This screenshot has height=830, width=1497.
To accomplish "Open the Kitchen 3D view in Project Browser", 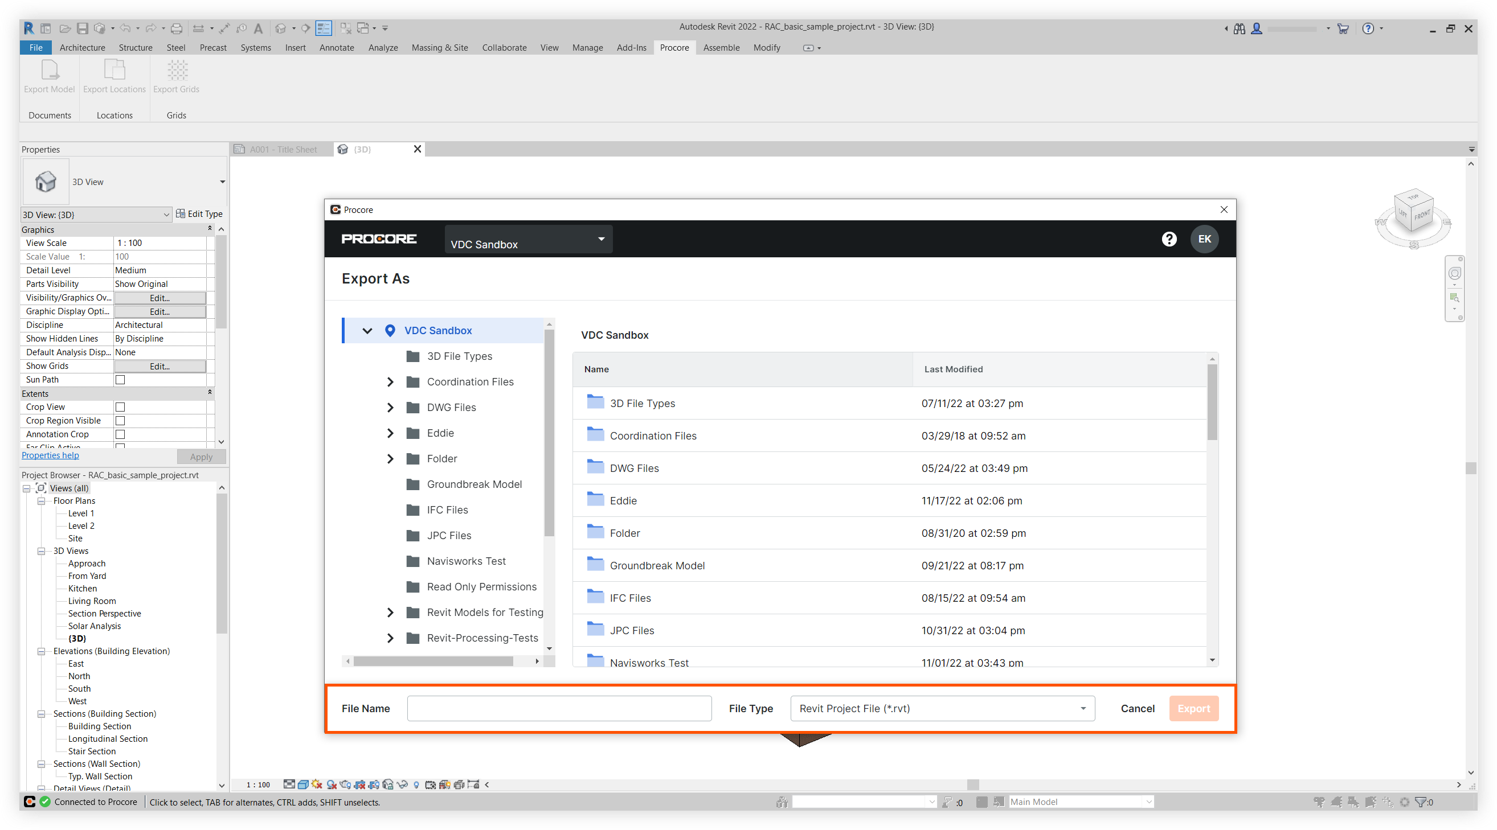I will point(83,589).
